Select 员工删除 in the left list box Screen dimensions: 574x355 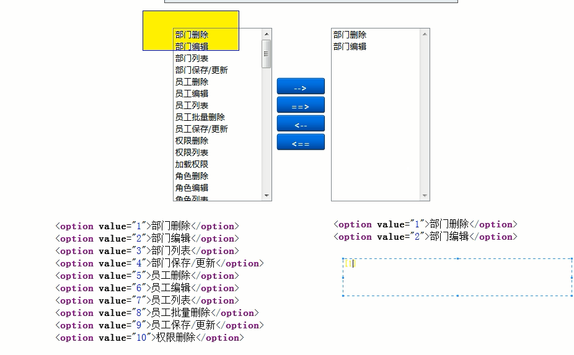click(192, 82)
